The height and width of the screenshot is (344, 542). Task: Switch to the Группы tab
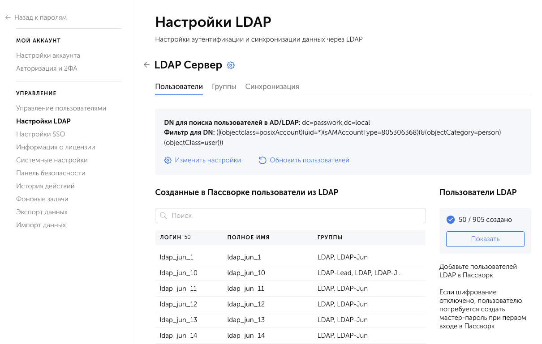coord(224,87)
